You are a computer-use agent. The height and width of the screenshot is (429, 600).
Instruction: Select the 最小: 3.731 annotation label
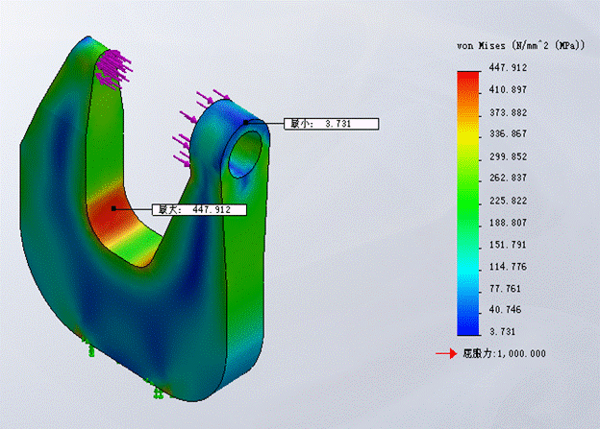pyautogui.click(x=332, y=124)
